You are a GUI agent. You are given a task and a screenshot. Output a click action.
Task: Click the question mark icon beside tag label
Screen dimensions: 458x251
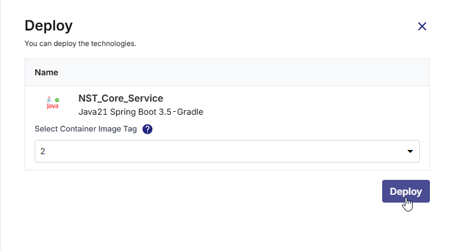tap(147, 129)
